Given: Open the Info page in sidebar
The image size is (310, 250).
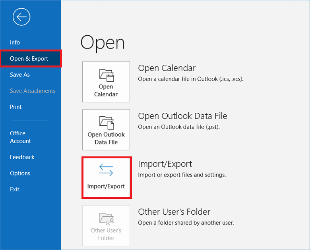Looking at the screenshot, I should [15, 42].
